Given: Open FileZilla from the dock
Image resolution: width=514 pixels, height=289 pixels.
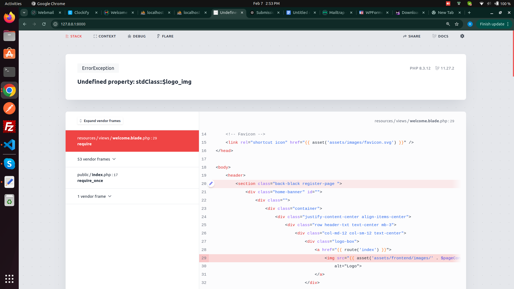Looking at the screenshot, I should tap(9, 127).
